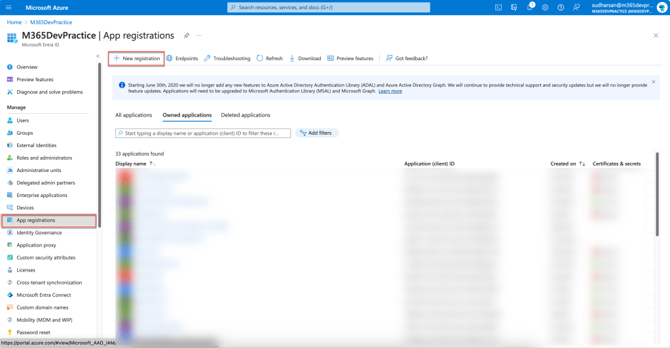Open the blade's more options ellipsis
Viewport: 670px width, 348px height.
(x=199, y=35)
